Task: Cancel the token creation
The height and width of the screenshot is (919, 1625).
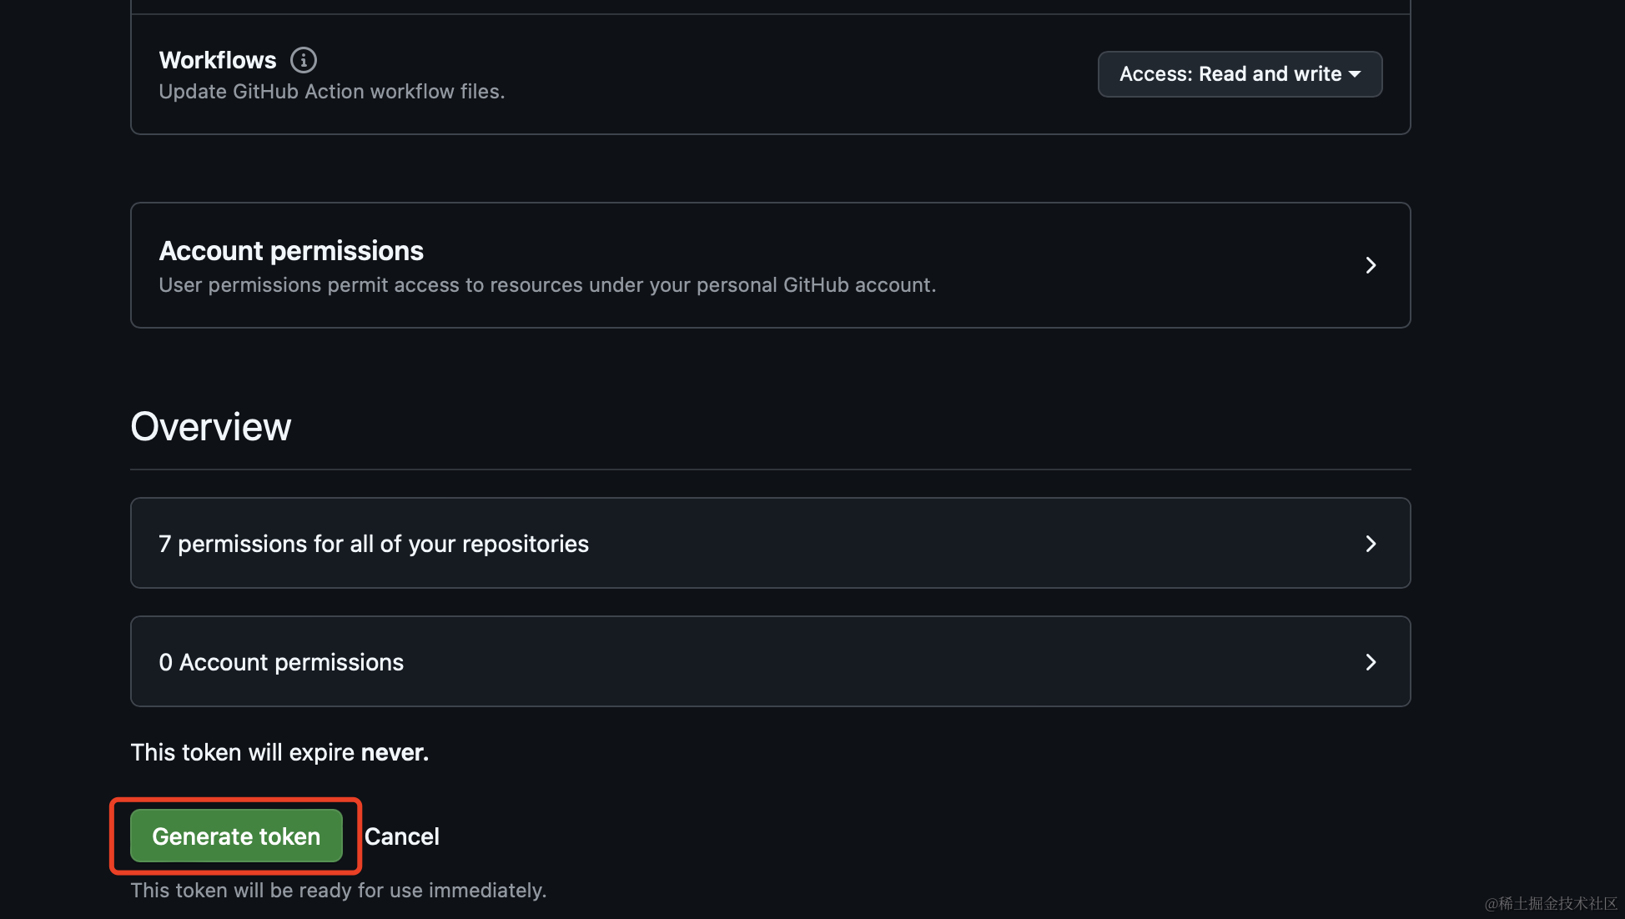Action: tap(402, 836)
